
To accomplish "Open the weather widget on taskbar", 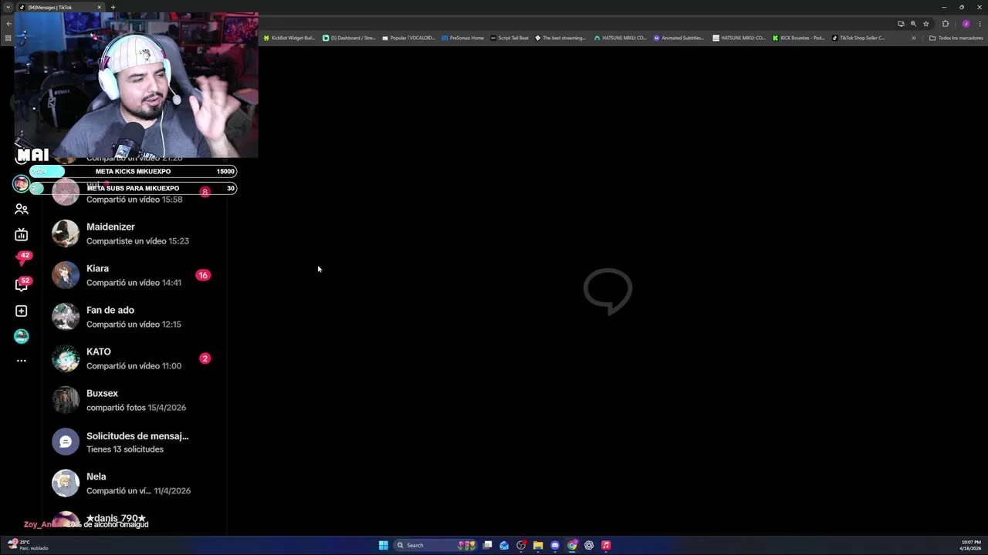I will click(x=28, y=545).
